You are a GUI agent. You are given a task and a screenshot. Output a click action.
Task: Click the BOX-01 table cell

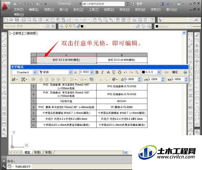click(122, 101)
